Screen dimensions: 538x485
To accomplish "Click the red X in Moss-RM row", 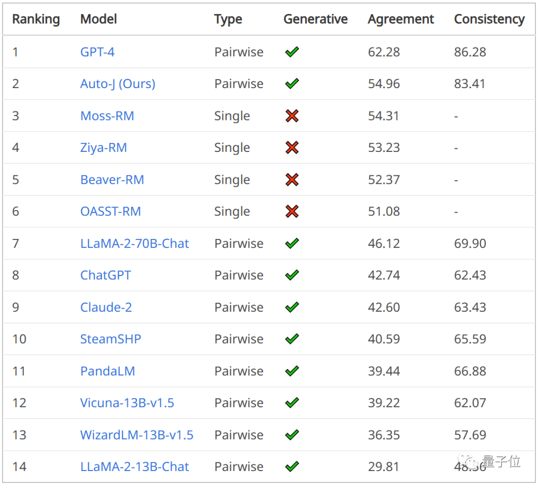I will click(x=292, y=116).
